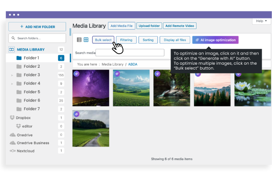Switch to grid view icon

point(86,40)
